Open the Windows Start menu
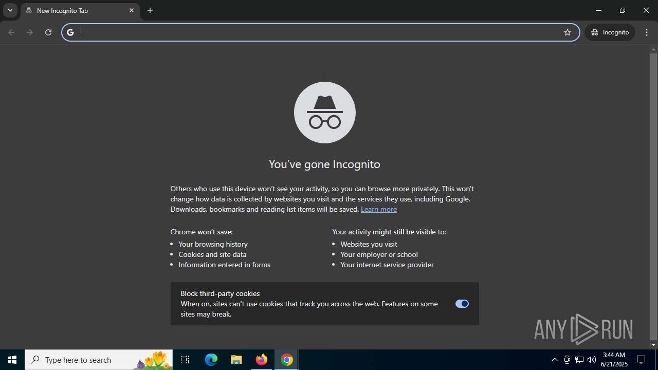This screenshot has width=658, height=370. tap(12, 360)
